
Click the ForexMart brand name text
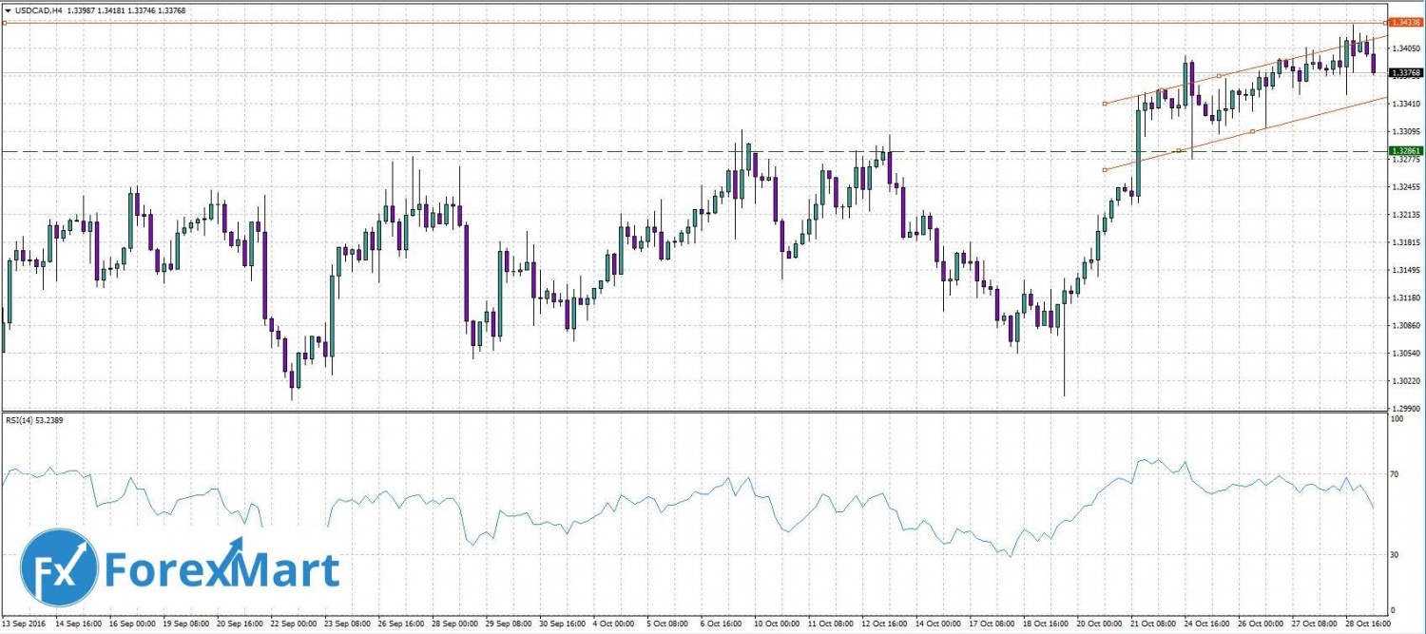tap(221, 568)
